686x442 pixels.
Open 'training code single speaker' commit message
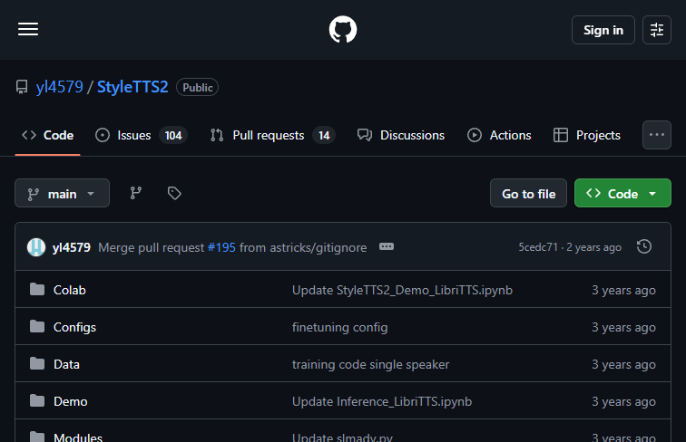(370, 364)
